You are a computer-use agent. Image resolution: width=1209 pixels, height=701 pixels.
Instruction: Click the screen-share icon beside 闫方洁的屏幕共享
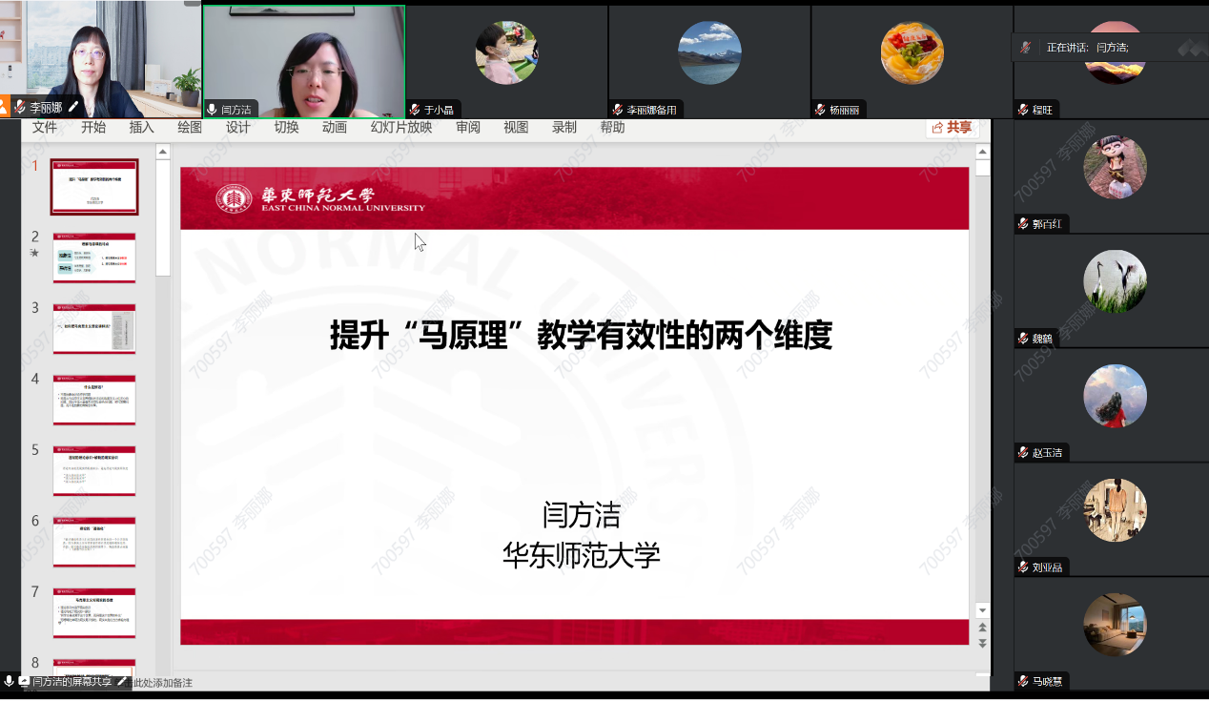pyautogui.click(x=24, y=681)
